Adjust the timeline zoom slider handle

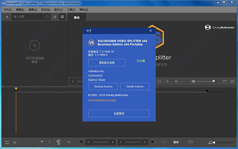point(214,143)
